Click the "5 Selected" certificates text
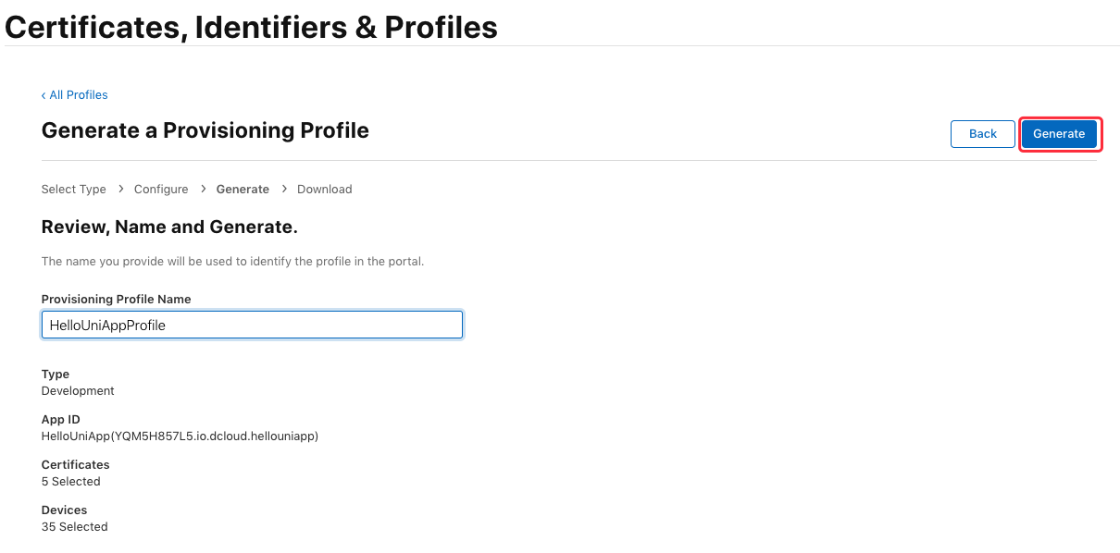1120x553 pixels. (x=71, y=481)
